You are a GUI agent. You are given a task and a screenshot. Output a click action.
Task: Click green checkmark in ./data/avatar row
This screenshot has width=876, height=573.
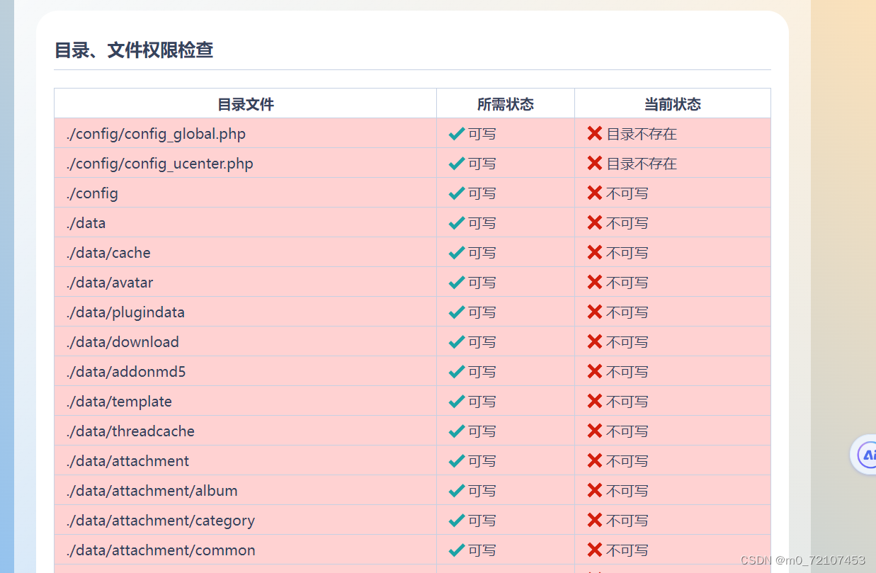coord(457,282)
